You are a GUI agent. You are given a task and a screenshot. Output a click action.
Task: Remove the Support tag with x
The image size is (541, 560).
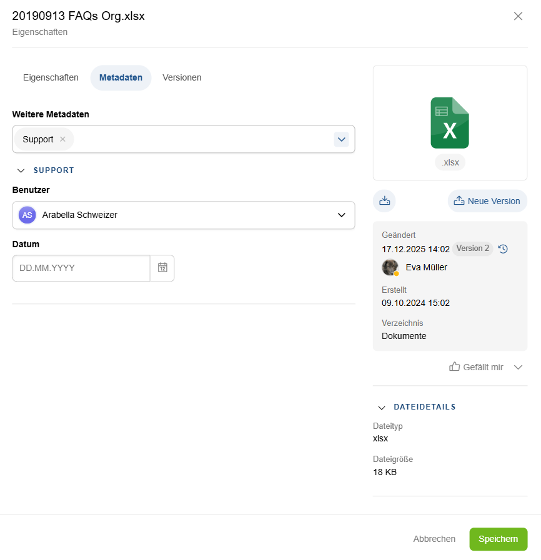point(62,139)
